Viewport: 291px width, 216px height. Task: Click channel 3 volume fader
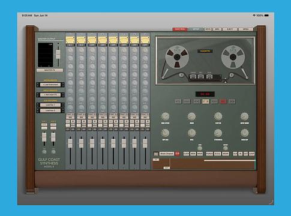(x=92, y=143)
